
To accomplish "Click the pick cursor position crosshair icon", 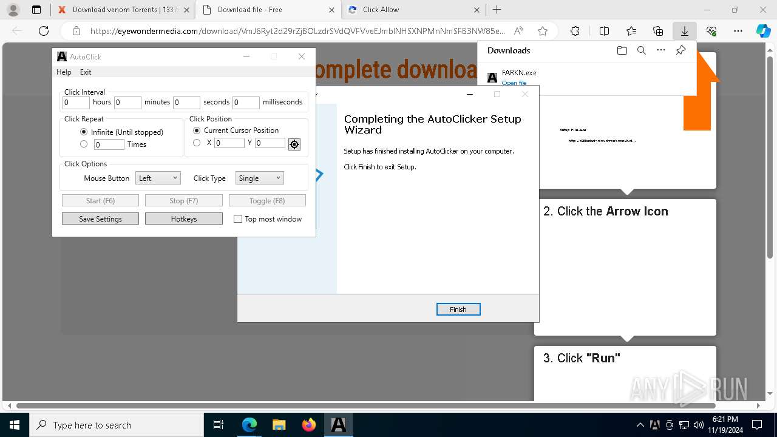I will (x=294, y=144).
